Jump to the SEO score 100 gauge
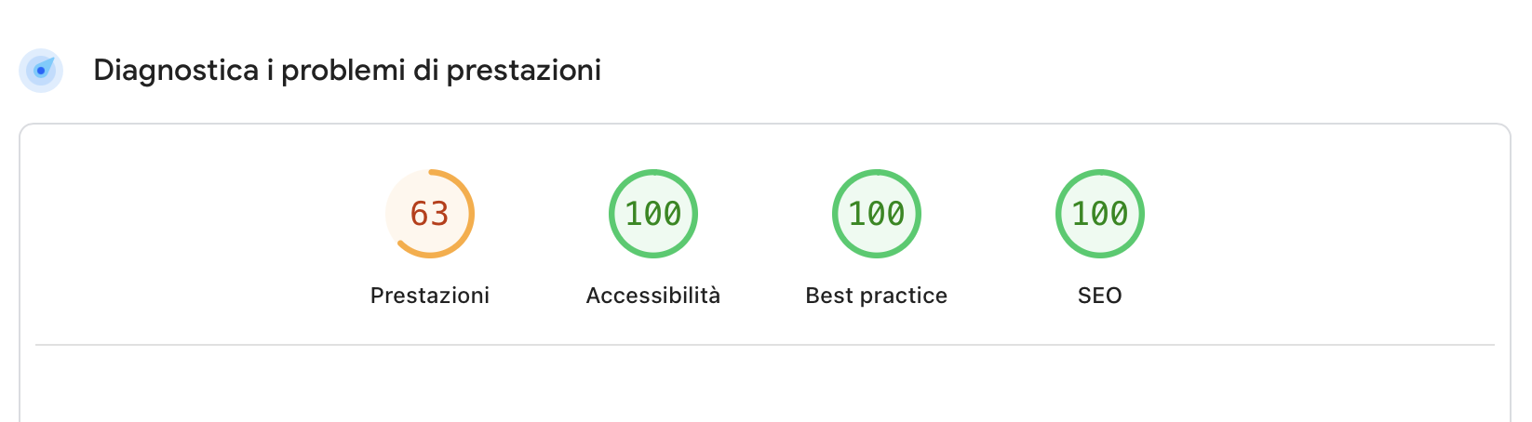The width and height of the screenshot is (1532, 422). pyautogui.click(x=1100, y=214)
